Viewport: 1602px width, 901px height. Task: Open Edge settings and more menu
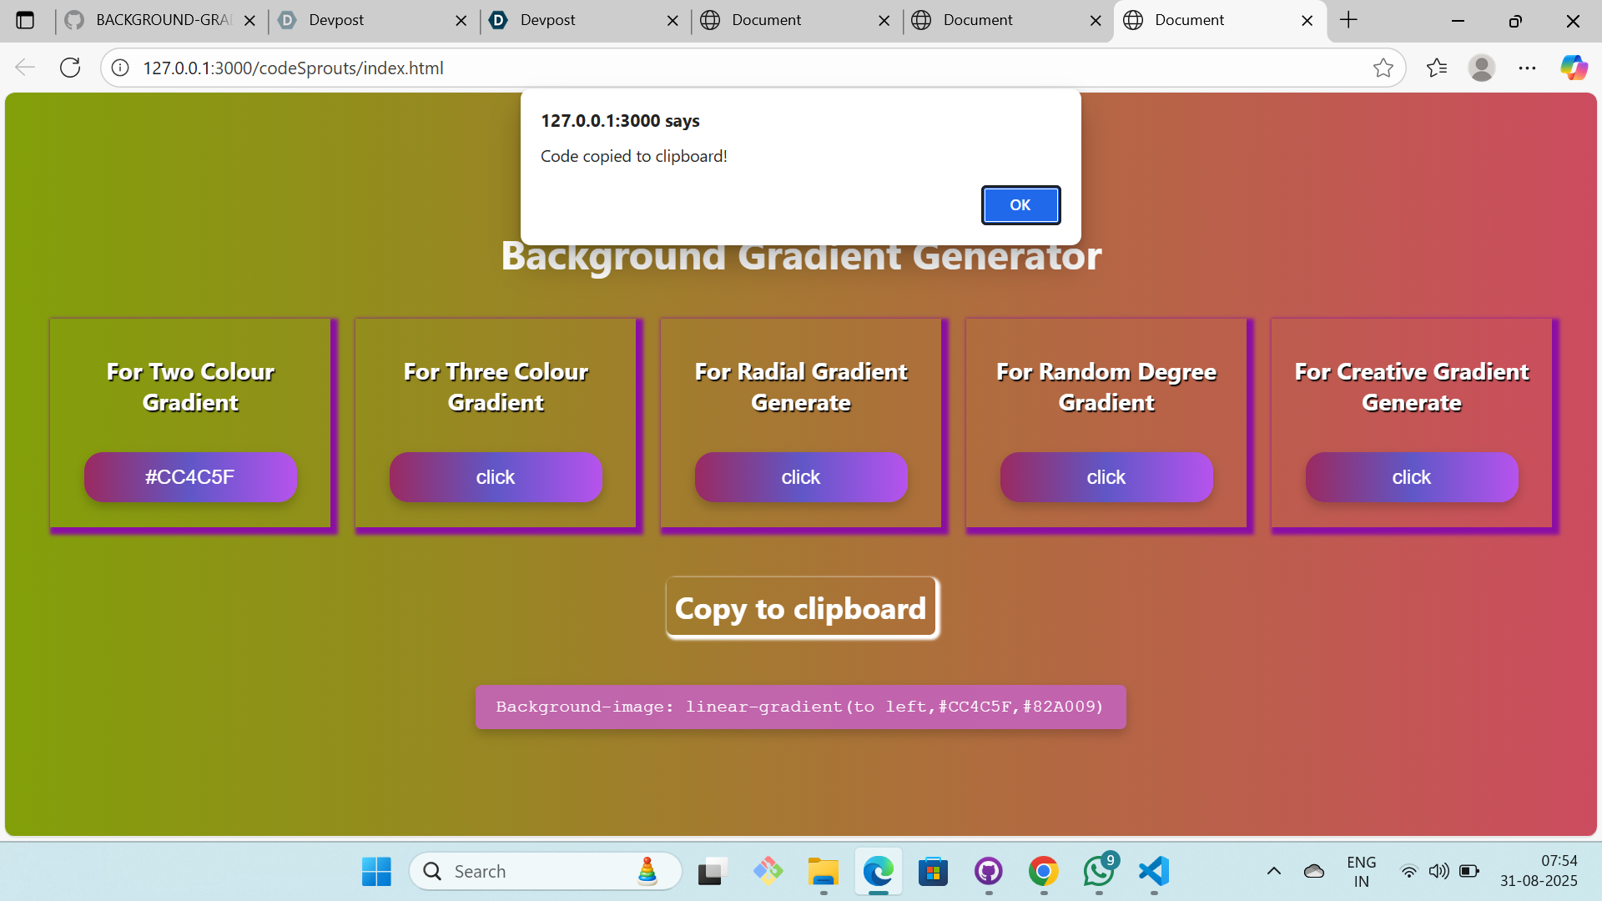pyautogui.click(x=1527, y=68)
